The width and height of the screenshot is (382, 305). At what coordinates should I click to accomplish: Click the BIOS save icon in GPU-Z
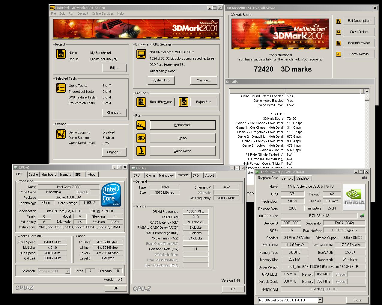pyautogui.click(x=362, y=216)
